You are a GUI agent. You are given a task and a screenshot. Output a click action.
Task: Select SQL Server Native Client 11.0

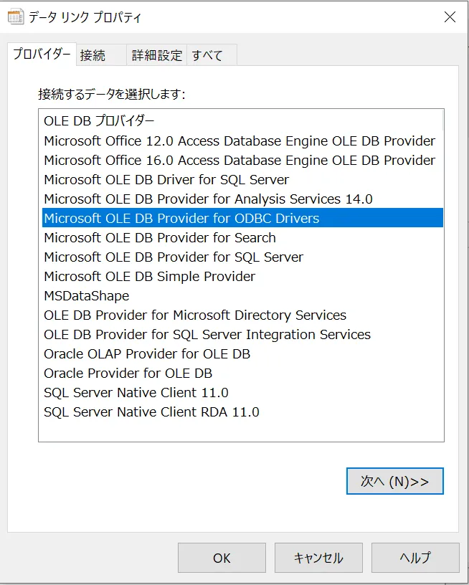coord(136,393)
